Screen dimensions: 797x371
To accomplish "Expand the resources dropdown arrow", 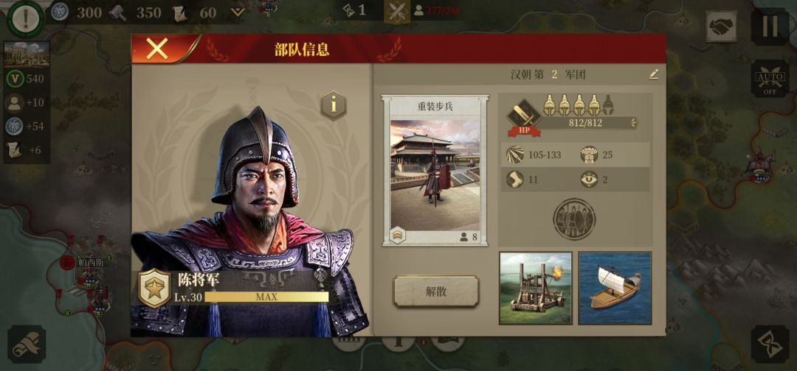I will [238, 13].
